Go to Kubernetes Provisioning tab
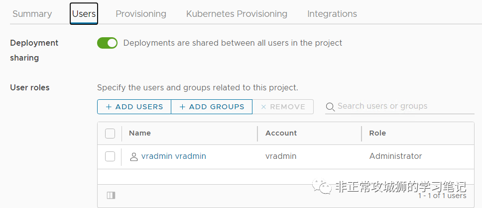Screen dimensions: 482x208 [237, 14]
